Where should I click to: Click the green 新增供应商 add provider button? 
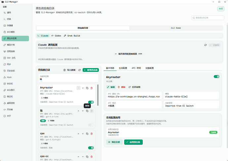(x=91, y=70)
